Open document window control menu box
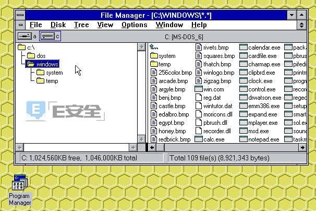 click(20, 25)
